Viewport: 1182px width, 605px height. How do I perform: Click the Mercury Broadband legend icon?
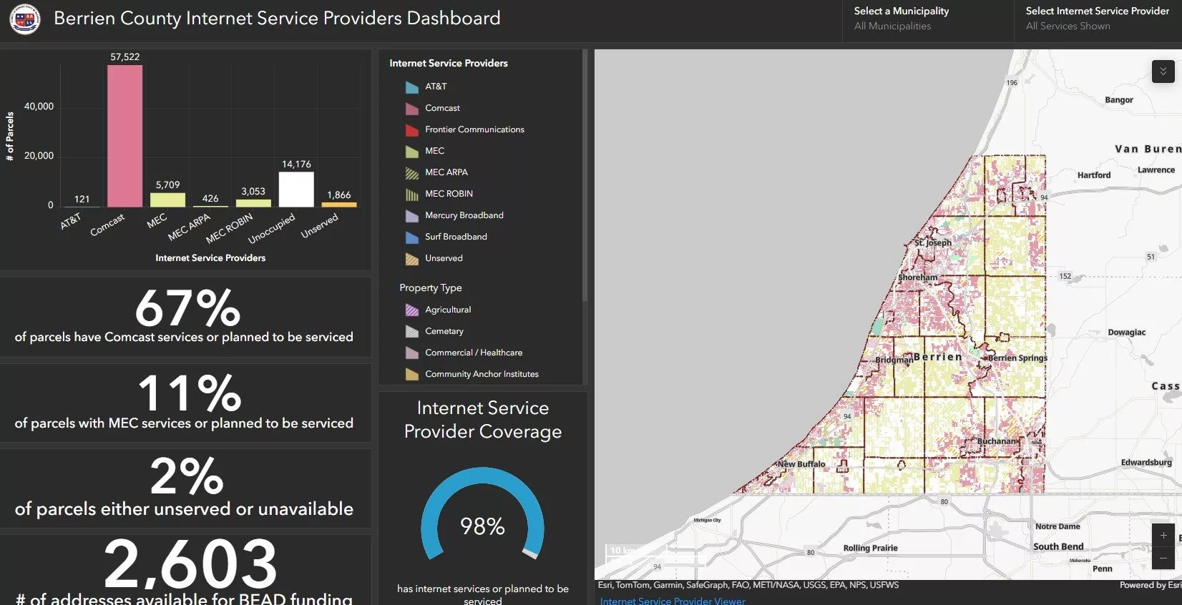[x=411, y=216]
